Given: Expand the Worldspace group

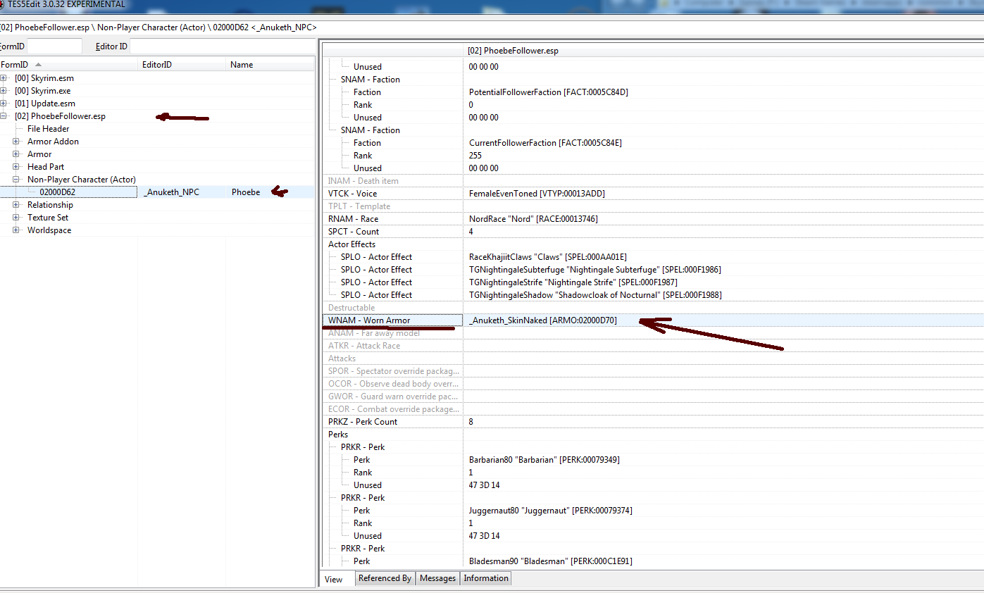Looking at the screenshot, I should 16,230.
